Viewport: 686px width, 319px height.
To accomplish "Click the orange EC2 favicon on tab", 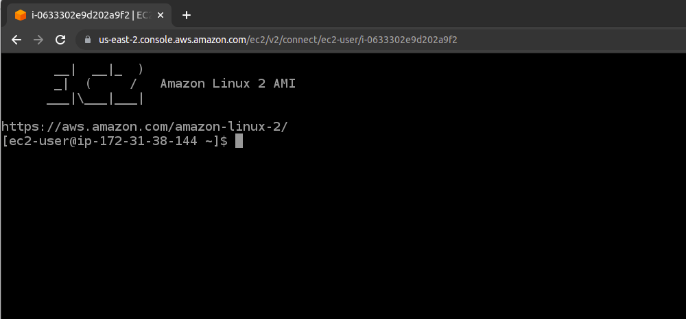I will pos(21,15).
